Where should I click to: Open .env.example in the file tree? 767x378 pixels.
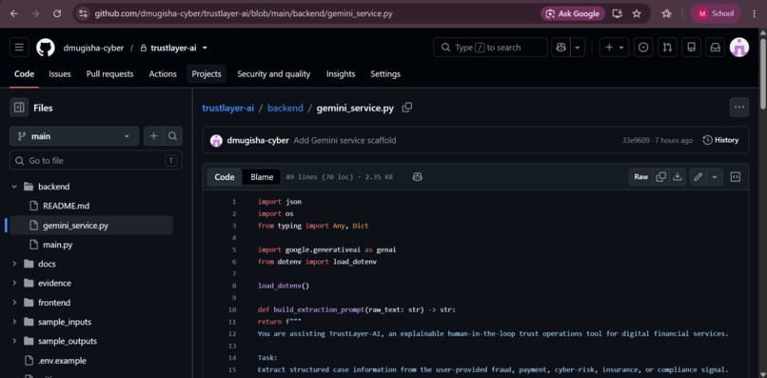pos(62,361)
